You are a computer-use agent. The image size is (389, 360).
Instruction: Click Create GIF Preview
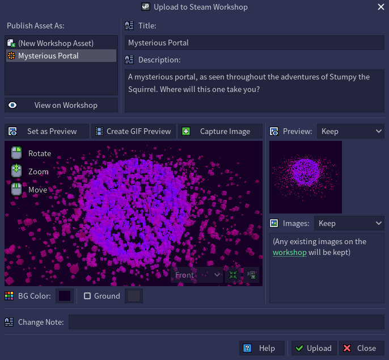[x=133, y=131]
